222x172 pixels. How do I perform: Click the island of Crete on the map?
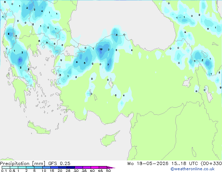[39, 128]
